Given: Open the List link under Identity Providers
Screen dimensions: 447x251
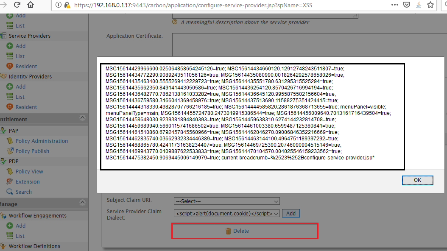Looking at the screenshot, I should 20,97.
